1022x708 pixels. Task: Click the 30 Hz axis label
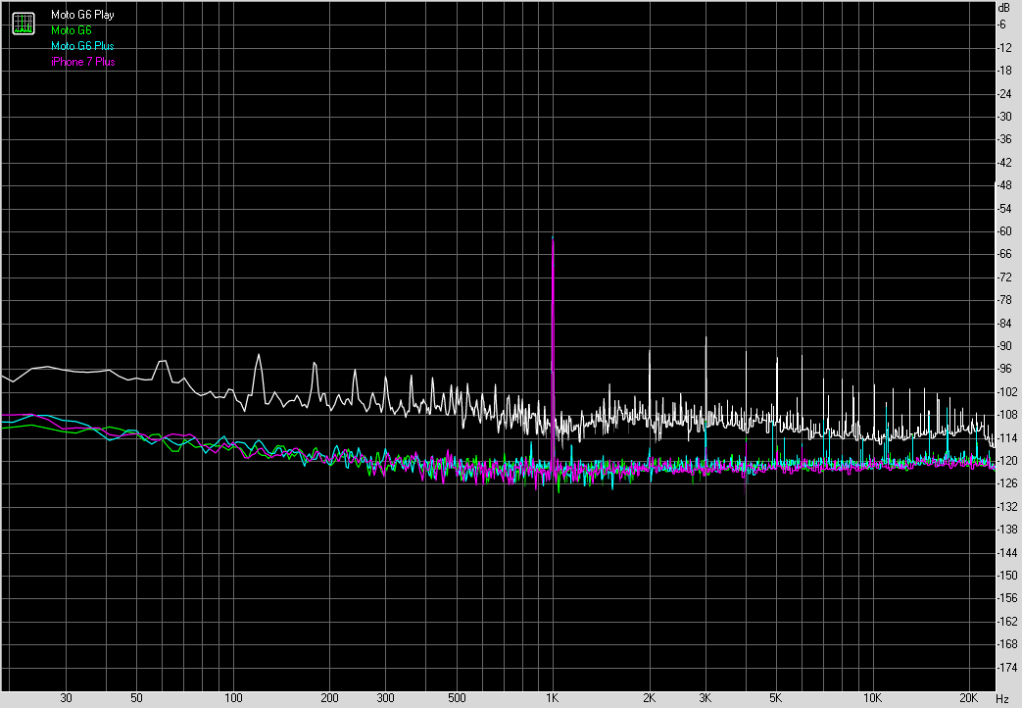[x=67, y=698]
